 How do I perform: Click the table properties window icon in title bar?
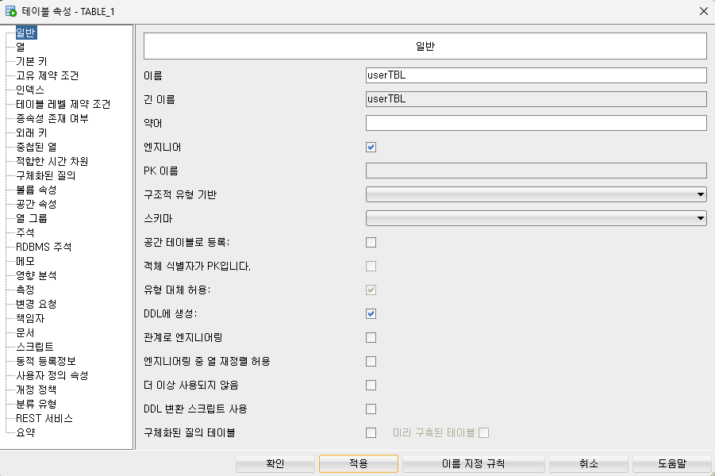pos(11,11)
